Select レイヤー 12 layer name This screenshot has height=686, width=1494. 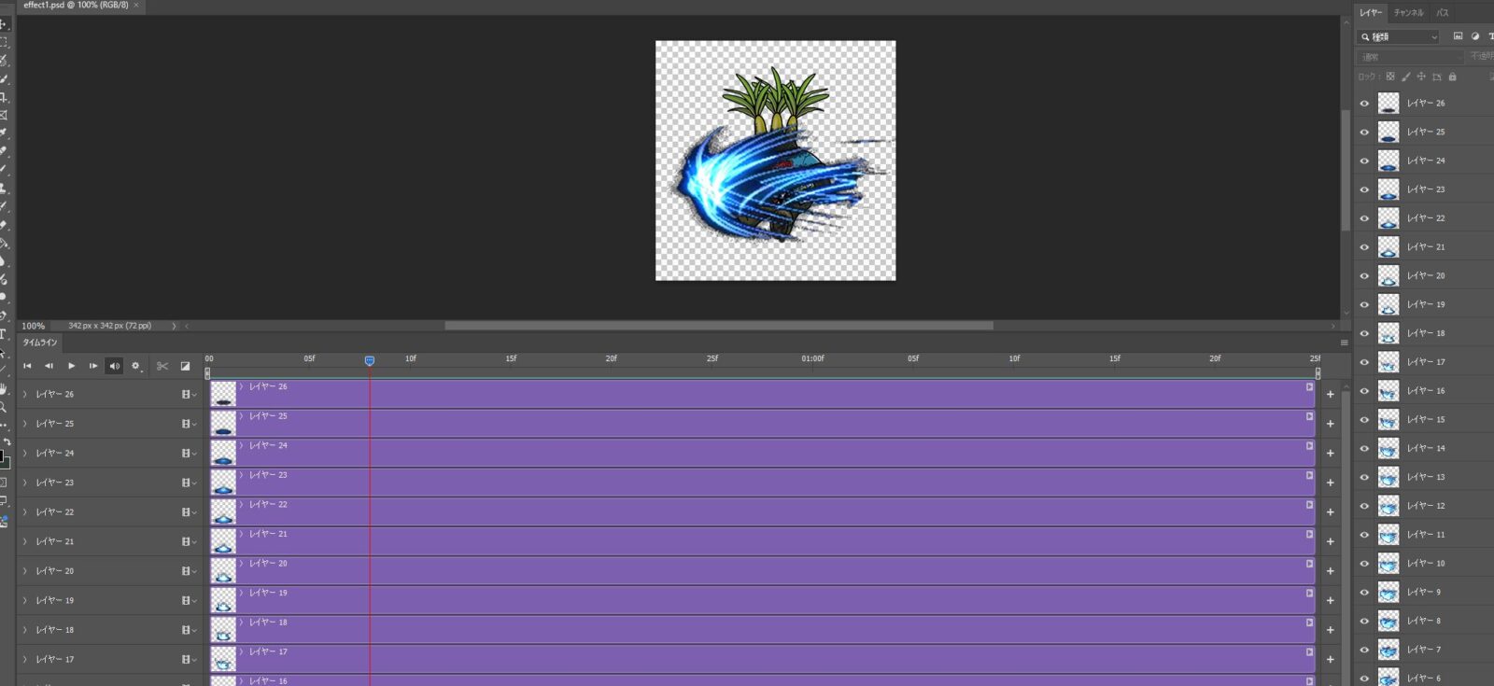(x=1426, y=506)
